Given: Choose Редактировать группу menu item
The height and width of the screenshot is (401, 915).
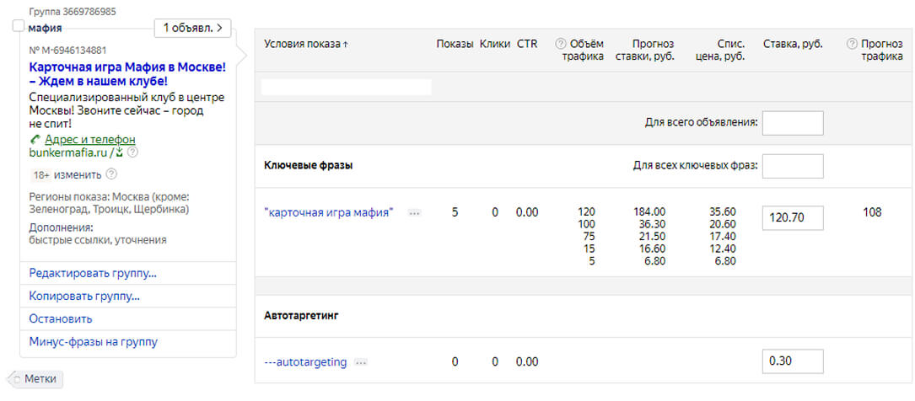Looking at the screenshot, I should point(93,274).
